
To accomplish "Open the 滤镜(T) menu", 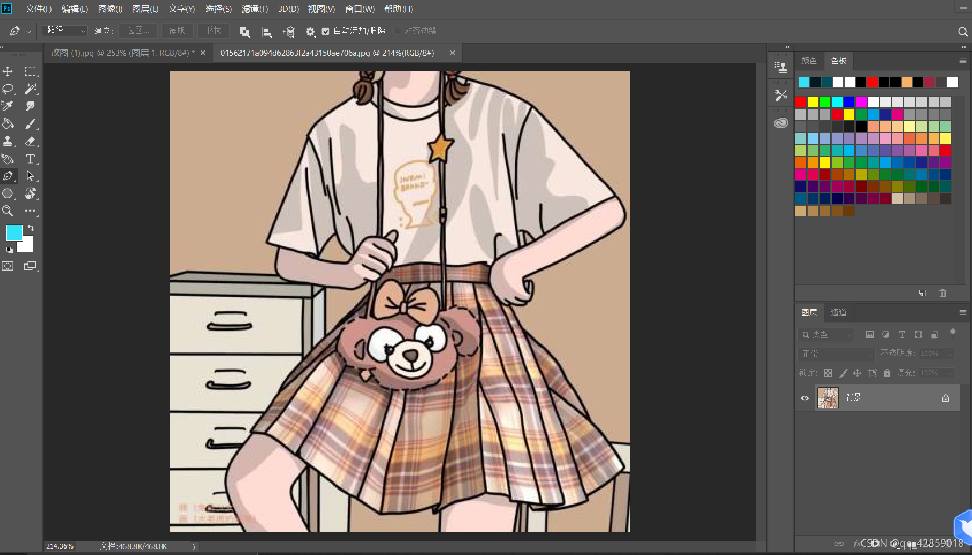I will click(254, 9).
